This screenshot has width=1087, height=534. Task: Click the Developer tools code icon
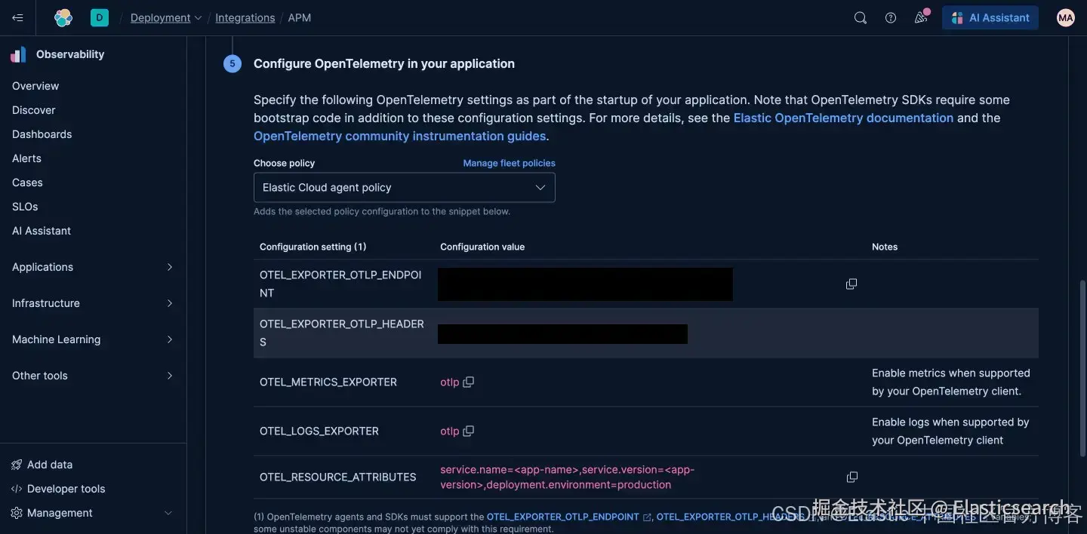click(x=17, y=489)
